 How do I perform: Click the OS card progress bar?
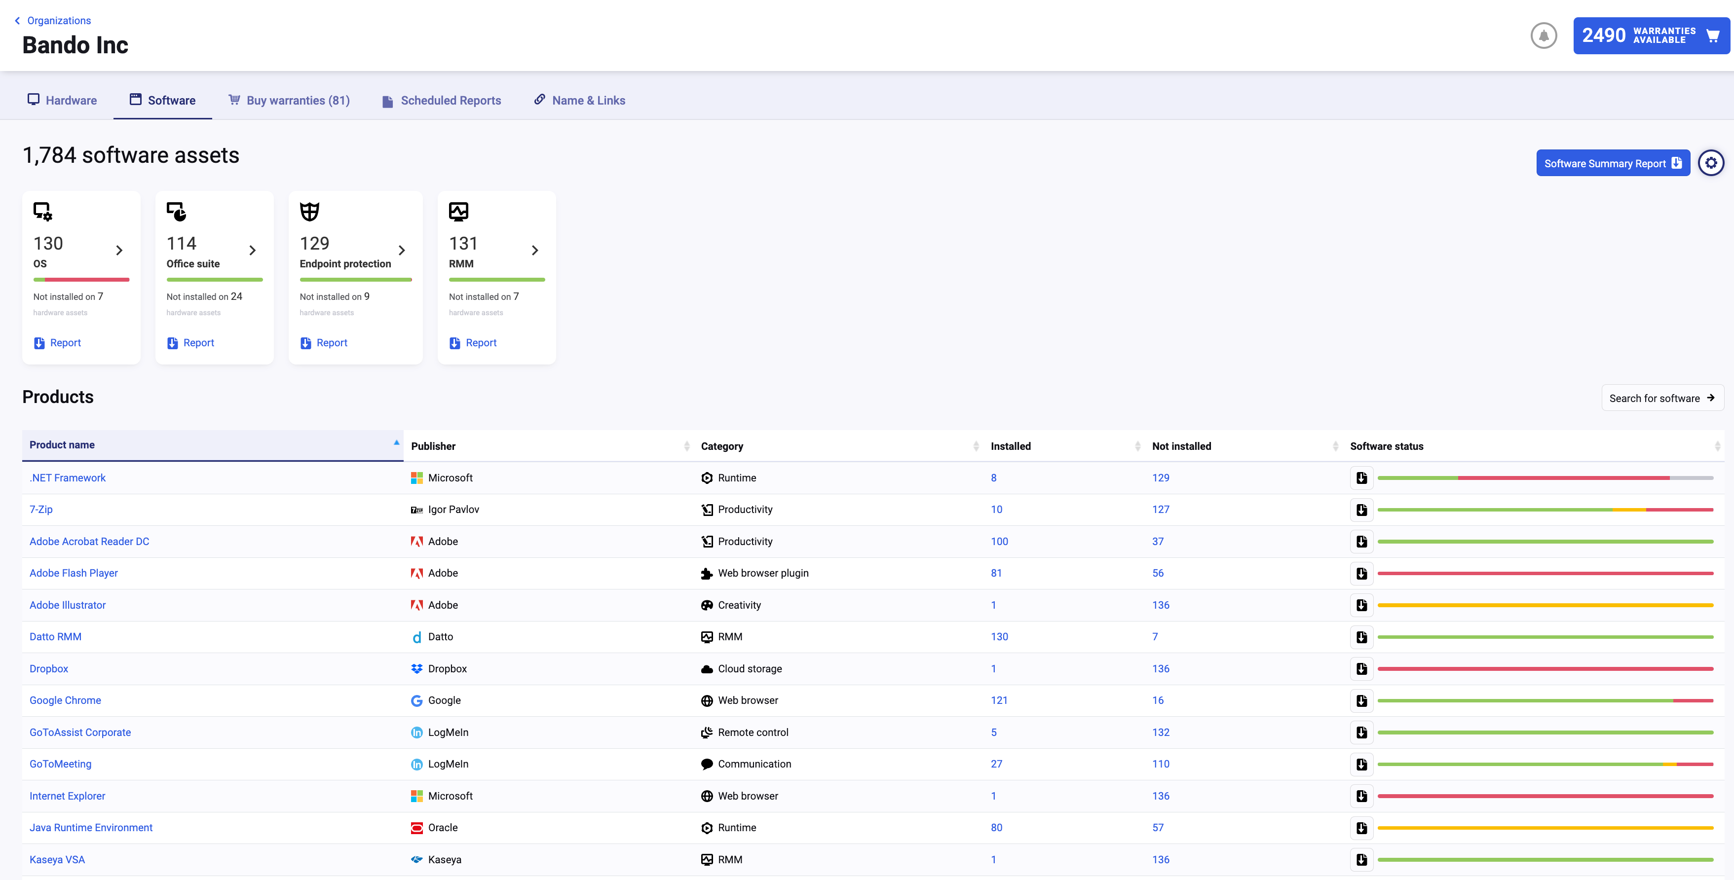point(81,279)
